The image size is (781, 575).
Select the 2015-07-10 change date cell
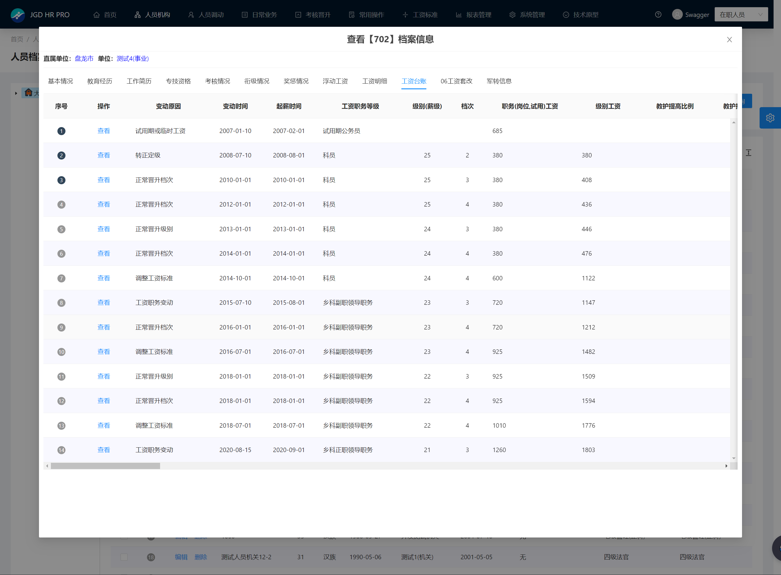[235, 302]
